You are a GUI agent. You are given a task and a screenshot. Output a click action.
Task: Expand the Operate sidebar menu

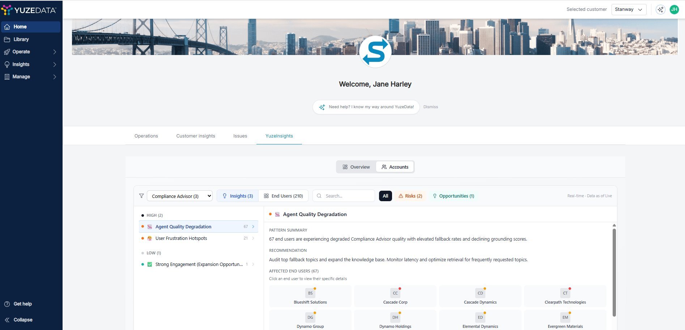pyautogui.click(x=31, y=52)
